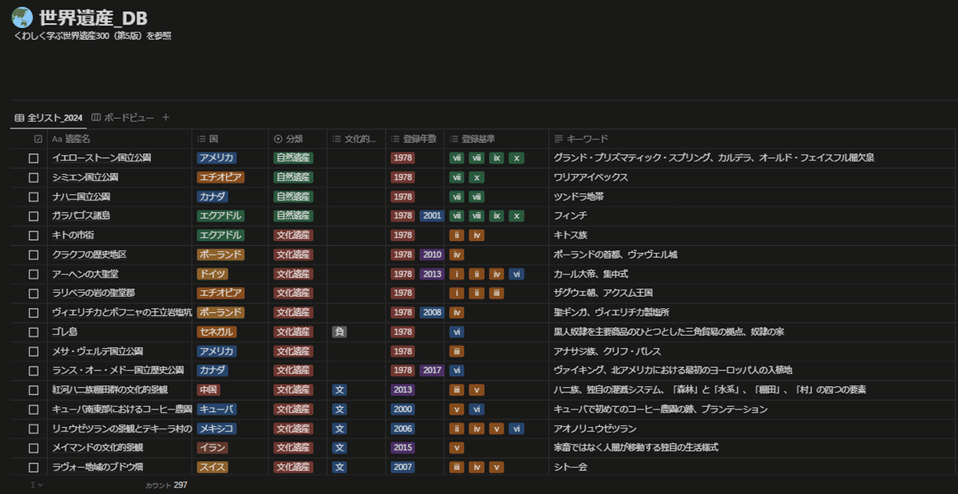Open the 文化的 column header menu
This screenshot has height=494, width=958.
click(356, 139)
